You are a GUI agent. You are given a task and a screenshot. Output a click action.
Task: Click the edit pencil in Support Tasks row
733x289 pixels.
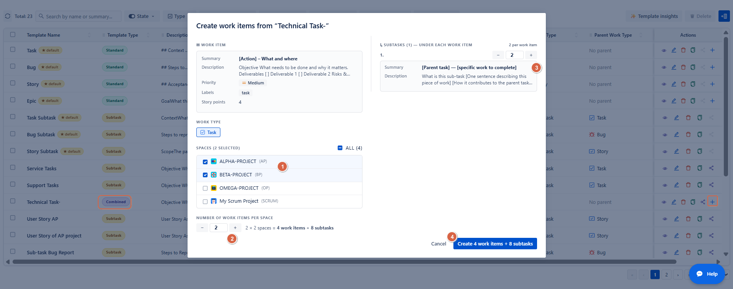tap(676, 185)
